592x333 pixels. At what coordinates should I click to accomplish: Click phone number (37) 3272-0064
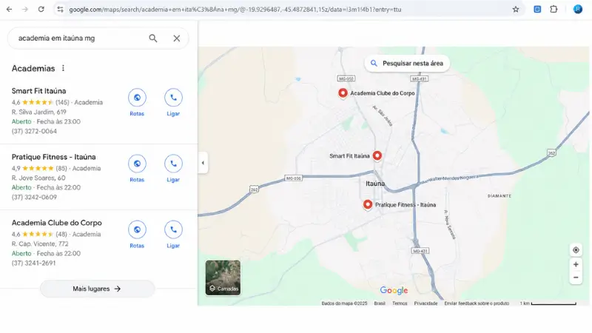click(x=34, y=132)
